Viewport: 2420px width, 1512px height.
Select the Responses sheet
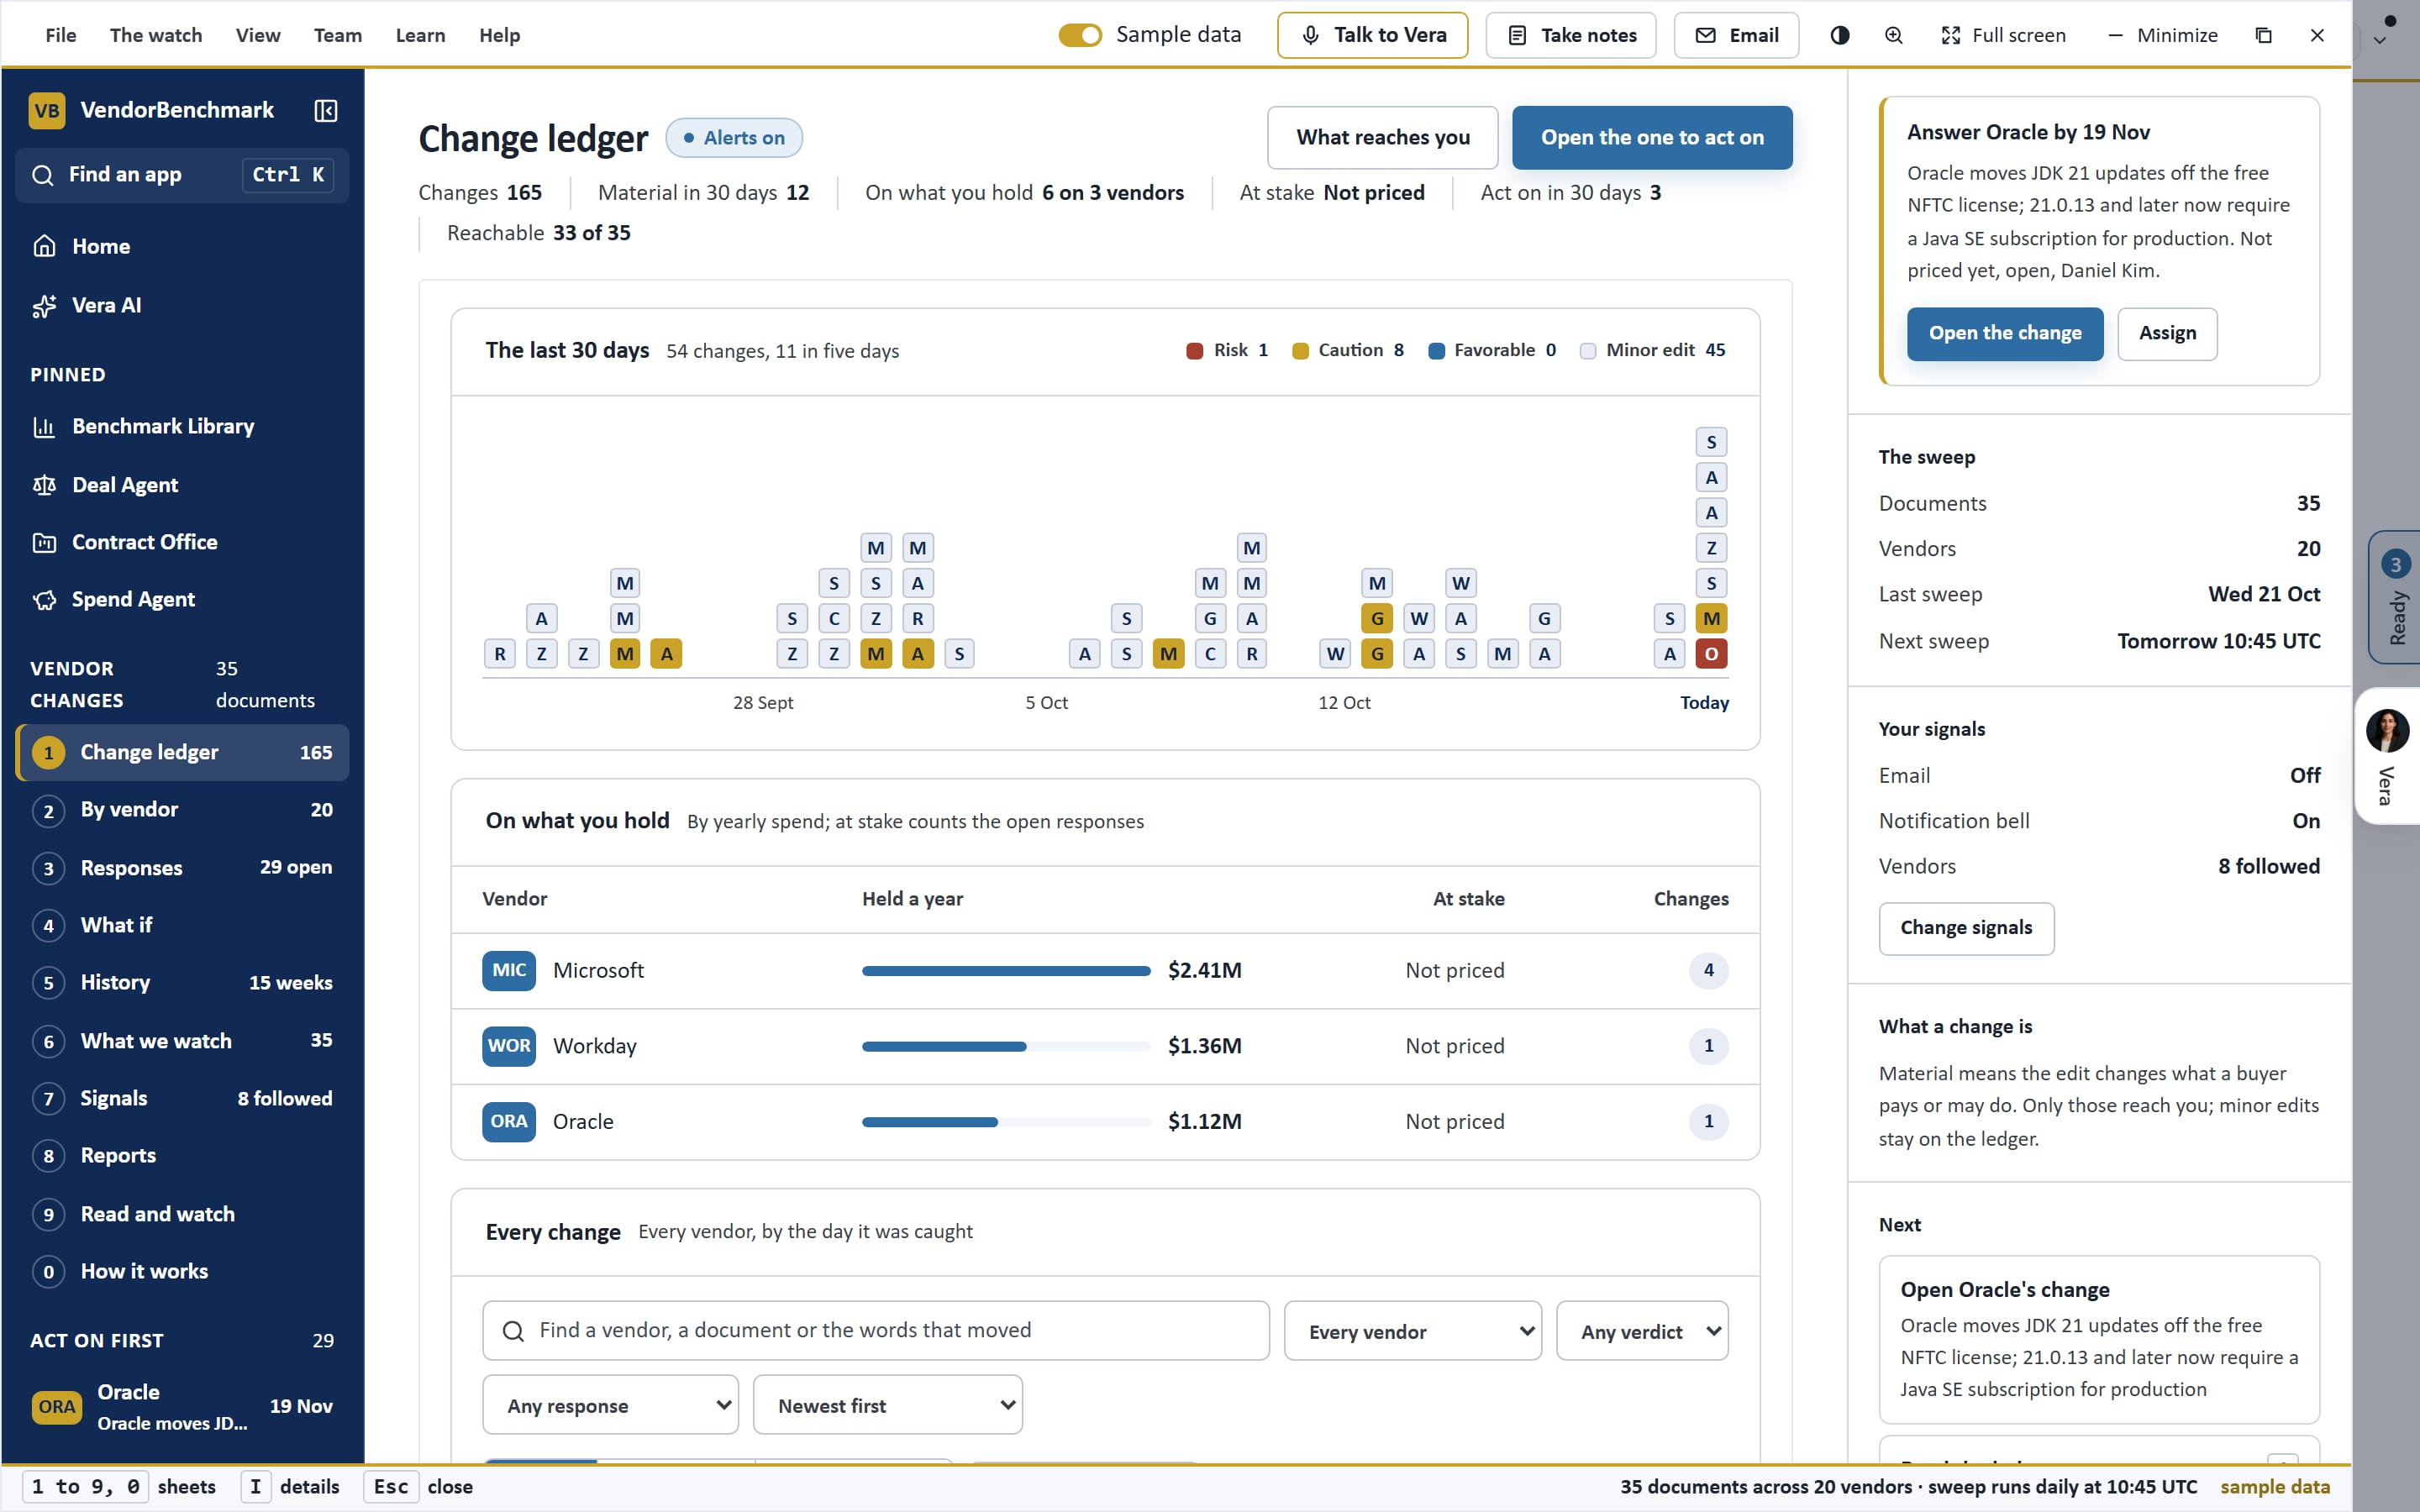[x=182, y=867]
